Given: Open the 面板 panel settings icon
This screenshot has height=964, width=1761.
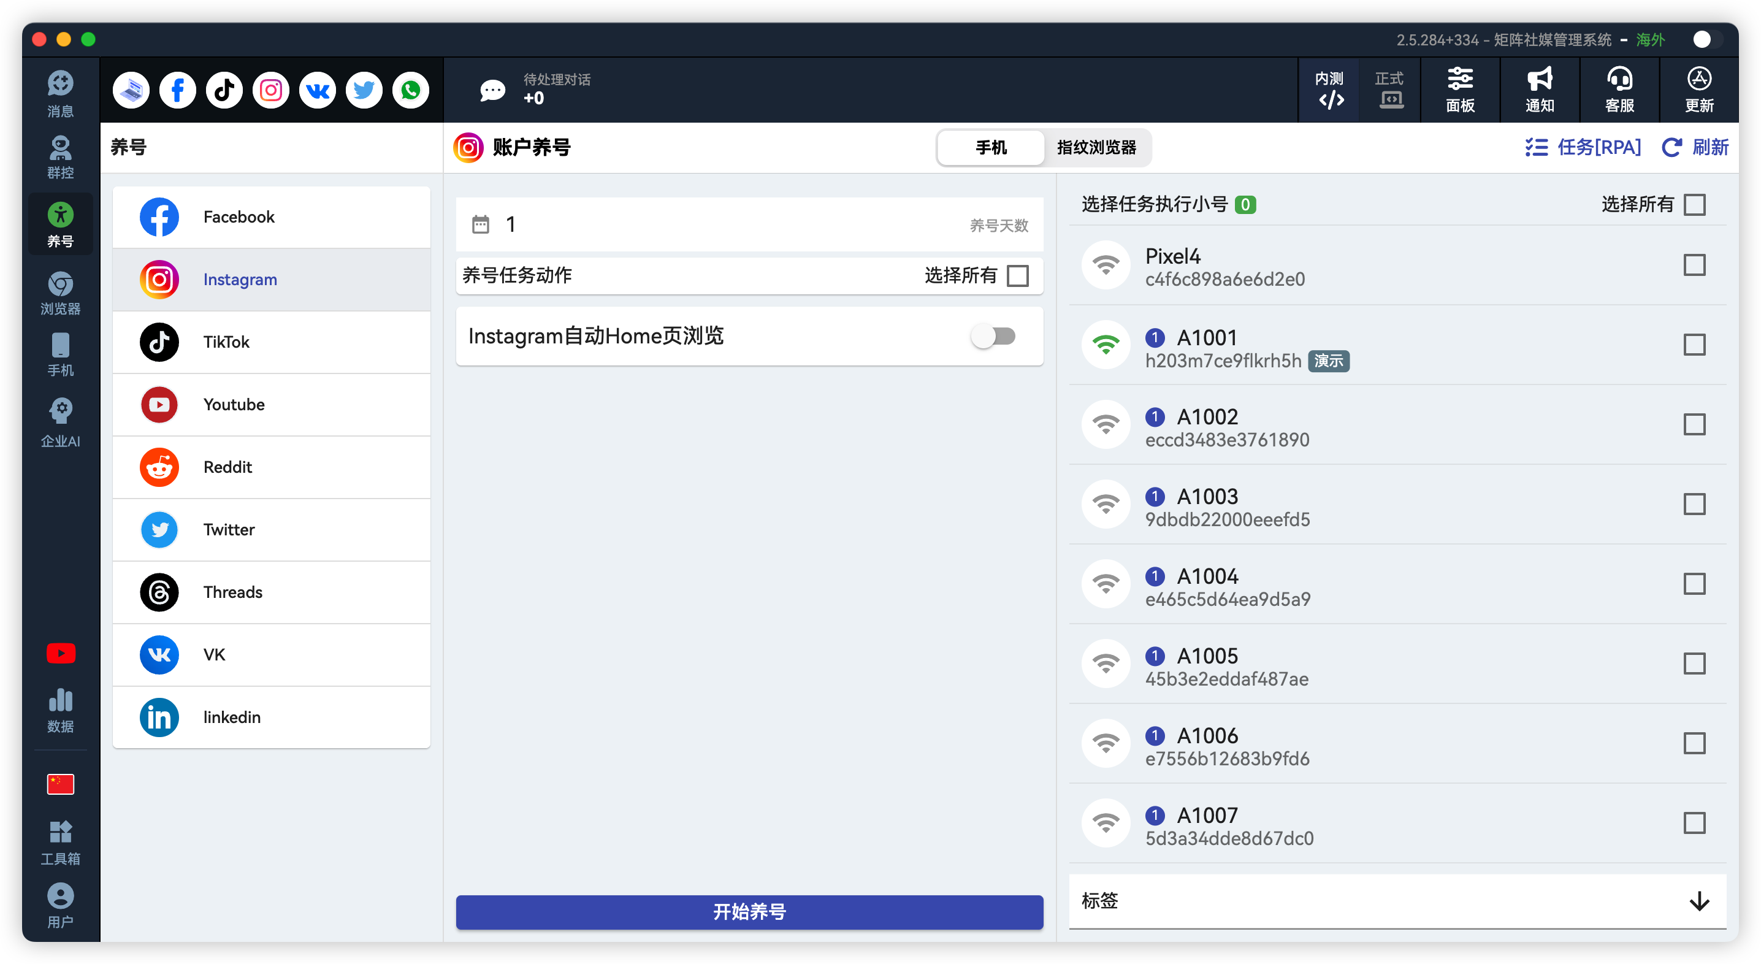Looking at the screenshot, I should 1459,90.
